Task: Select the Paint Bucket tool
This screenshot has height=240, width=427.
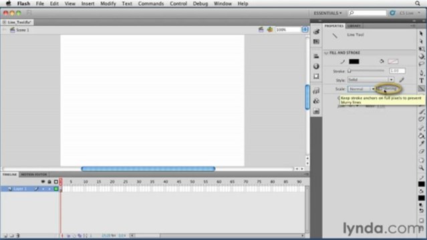Action: pyautogui.click(x=421, y=135)
